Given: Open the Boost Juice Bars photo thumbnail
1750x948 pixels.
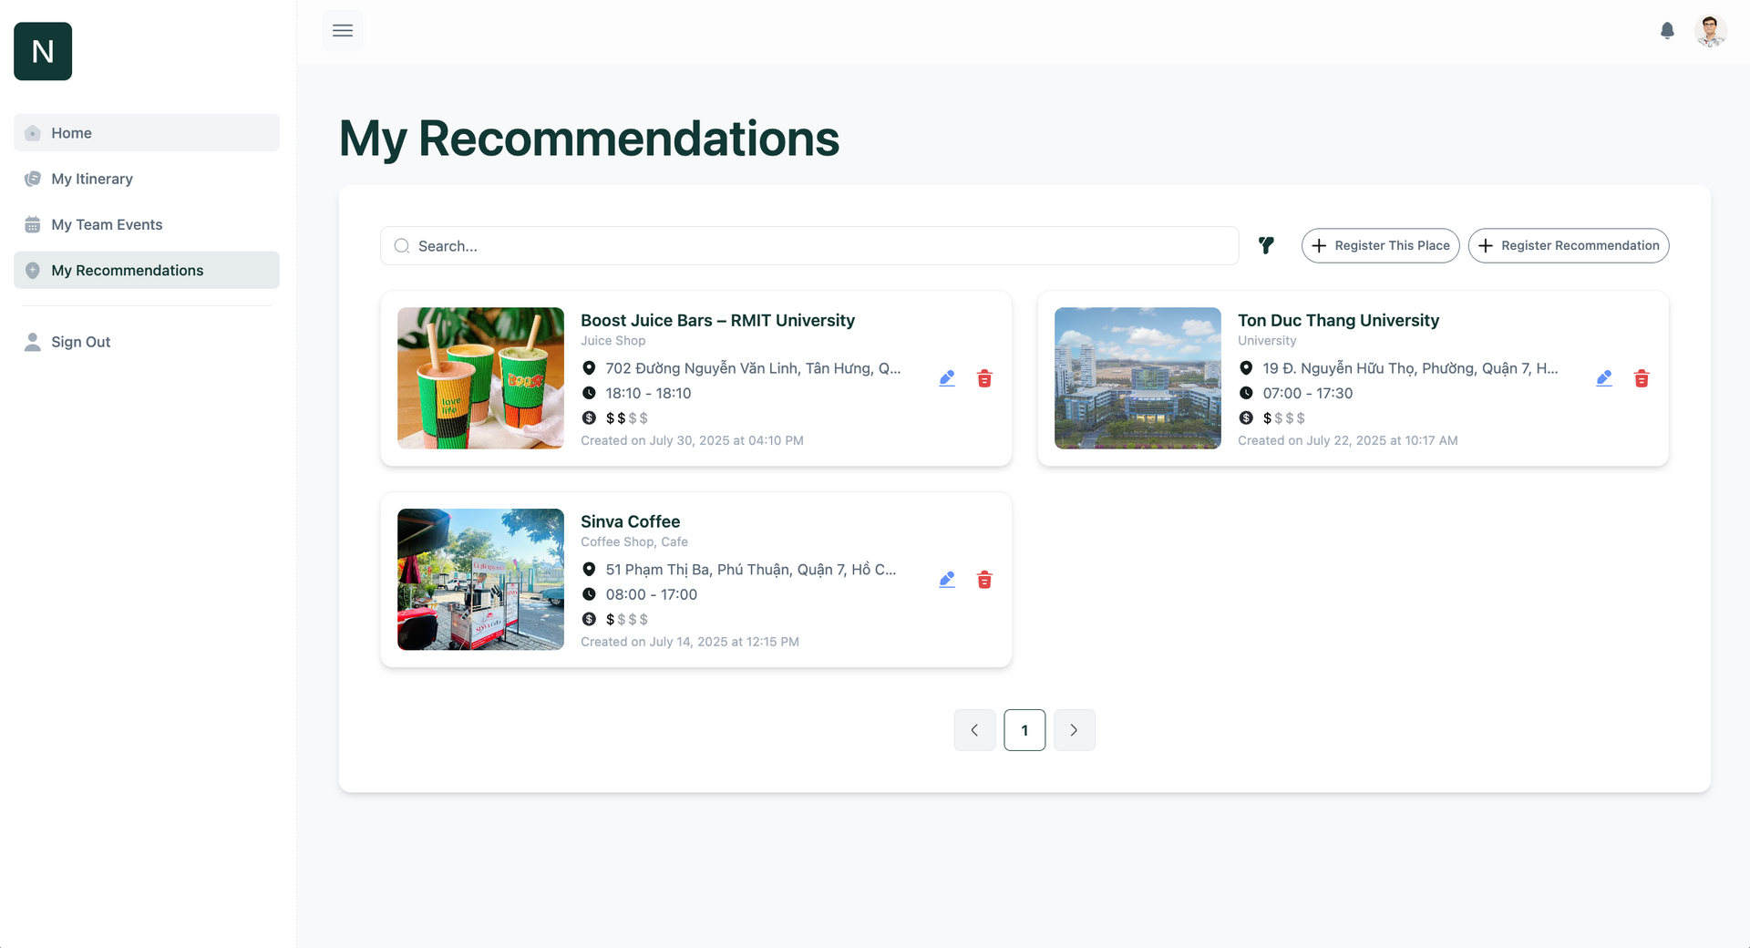Looking at the screenshot, I should click(x=480, y=378).
